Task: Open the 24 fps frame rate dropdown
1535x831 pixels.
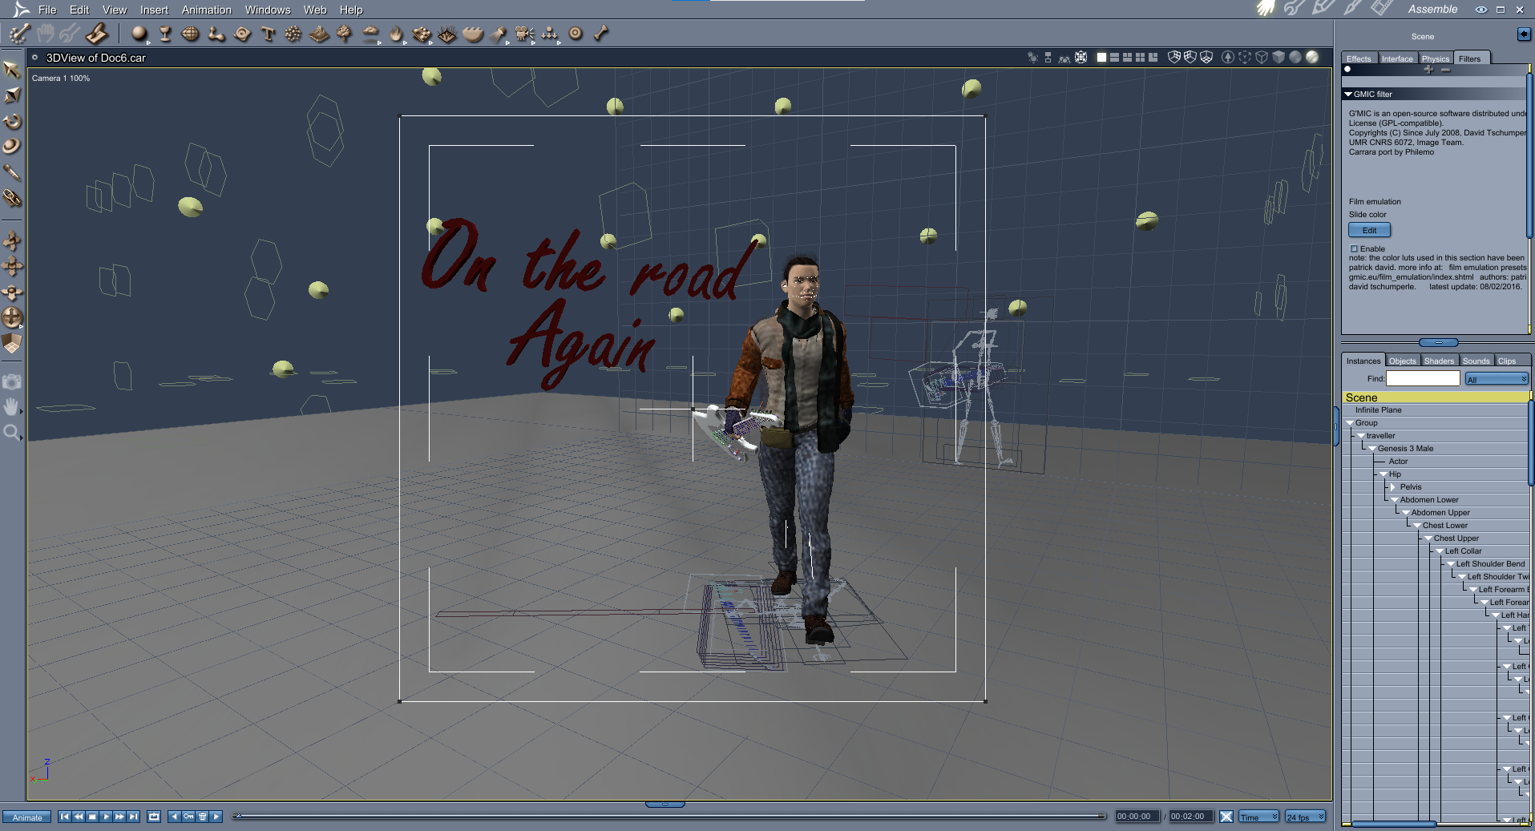Action: [1305, 817]
